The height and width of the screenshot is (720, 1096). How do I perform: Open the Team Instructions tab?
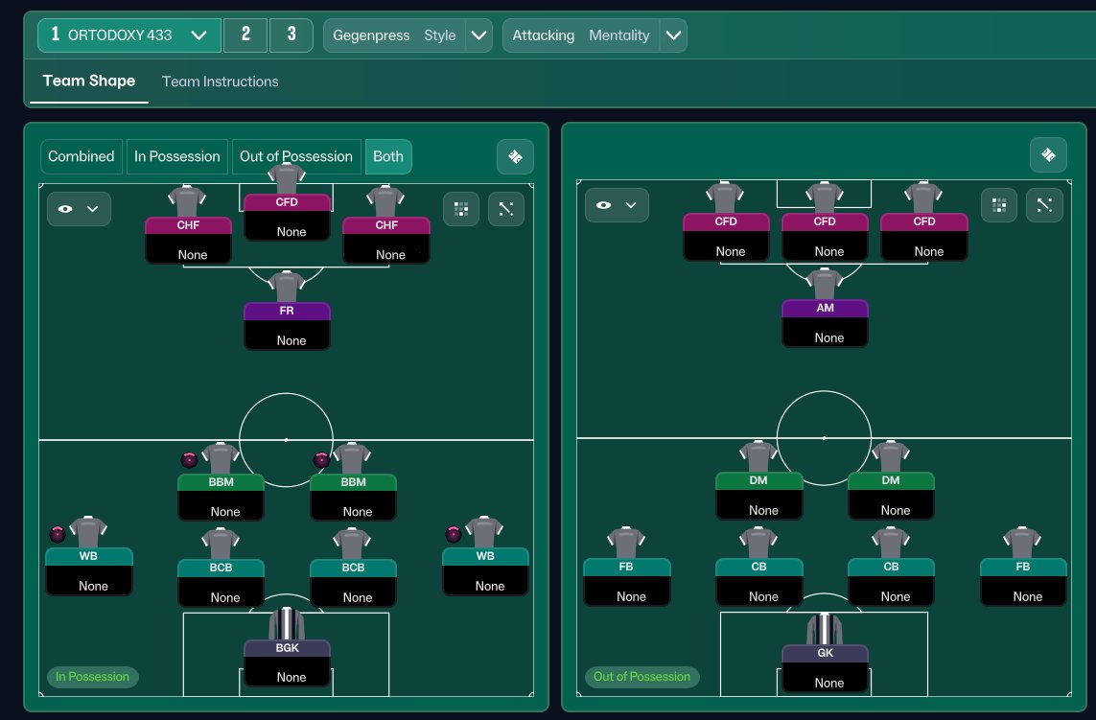point(221,81)
